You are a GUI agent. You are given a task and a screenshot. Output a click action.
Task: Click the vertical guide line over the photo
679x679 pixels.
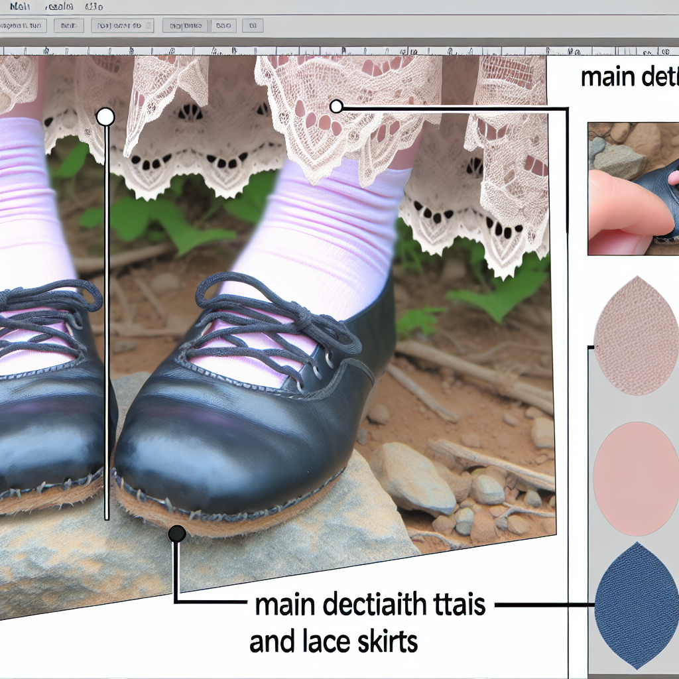(x=106, y=332)
